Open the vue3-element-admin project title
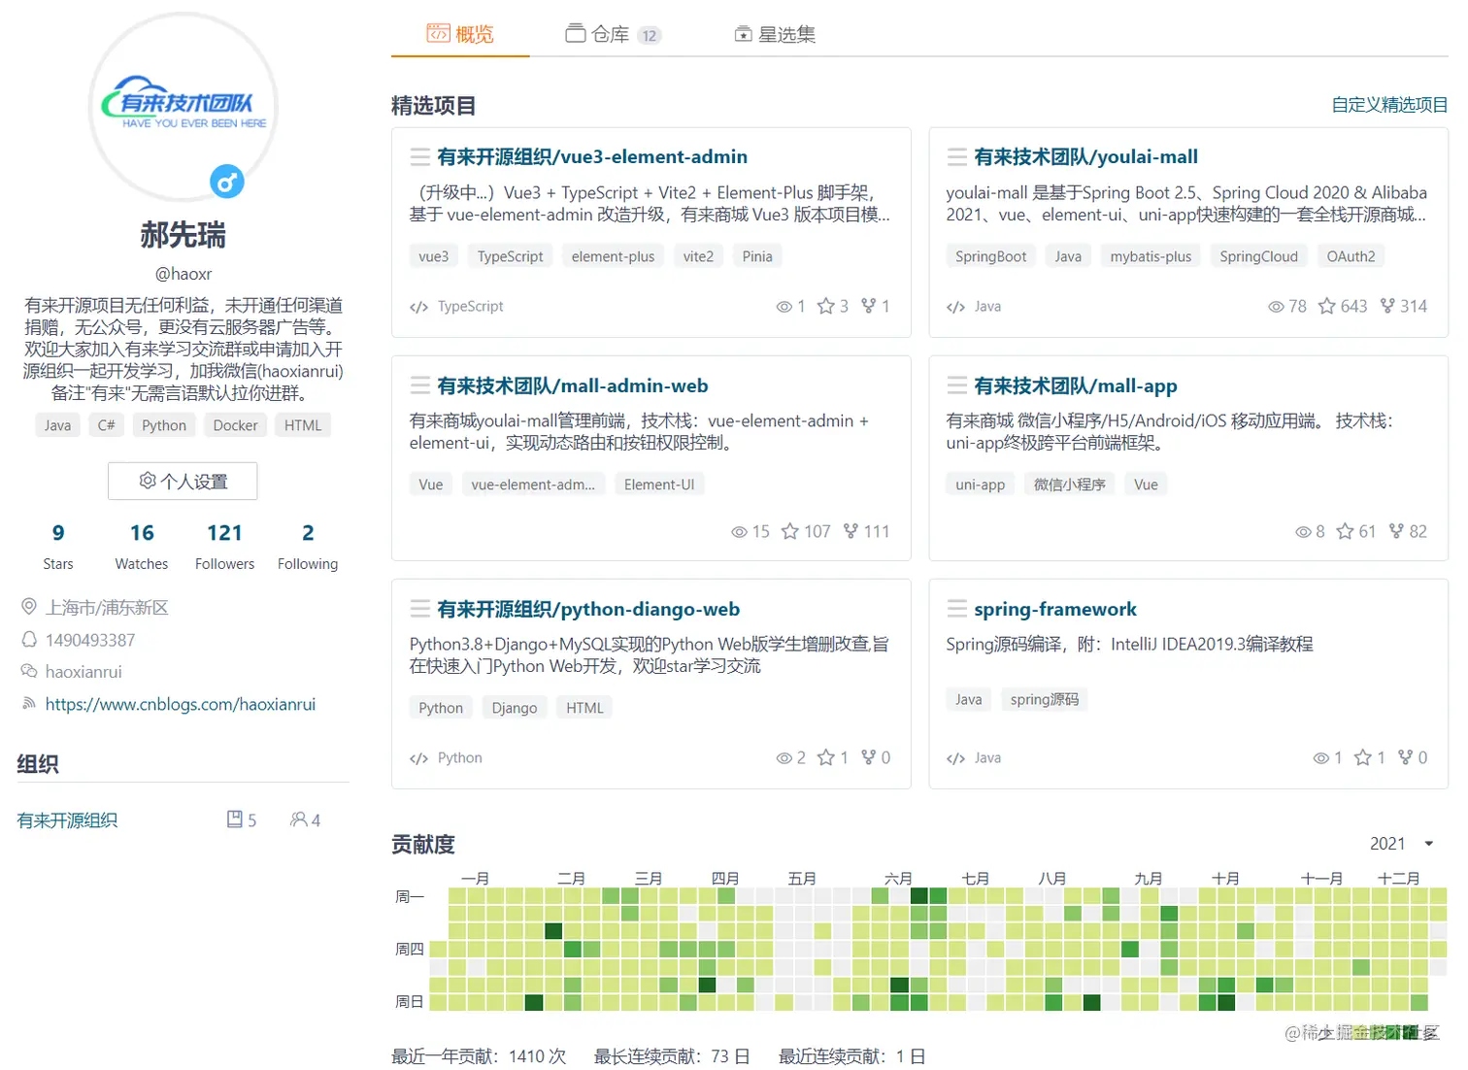This screenshot has height=1070, width=1468. point(592,156)
